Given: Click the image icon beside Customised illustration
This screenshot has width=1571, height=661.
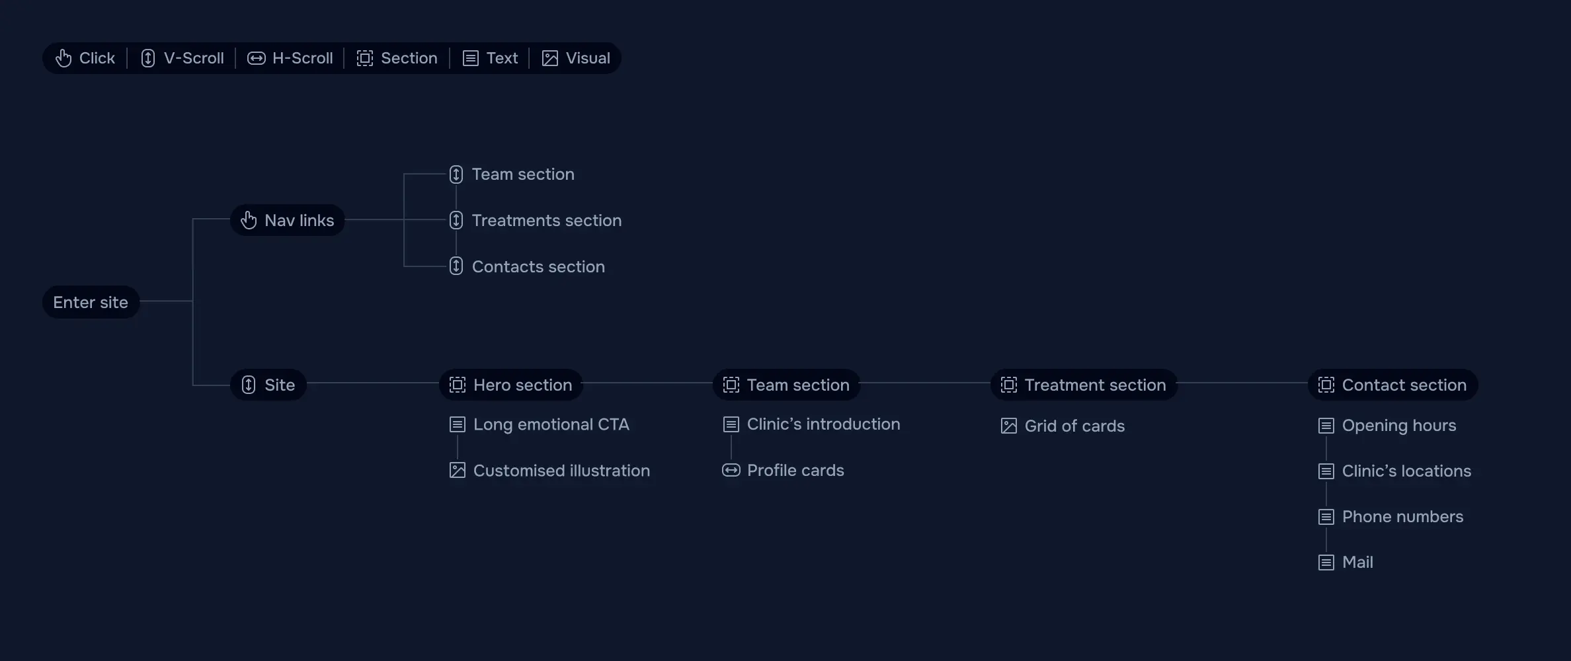Looking at the screenshot, I should (x=458, y=471).
